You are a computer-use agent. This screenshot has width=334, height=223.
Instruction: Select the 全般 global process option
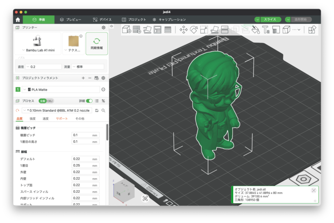coord(42,101)
